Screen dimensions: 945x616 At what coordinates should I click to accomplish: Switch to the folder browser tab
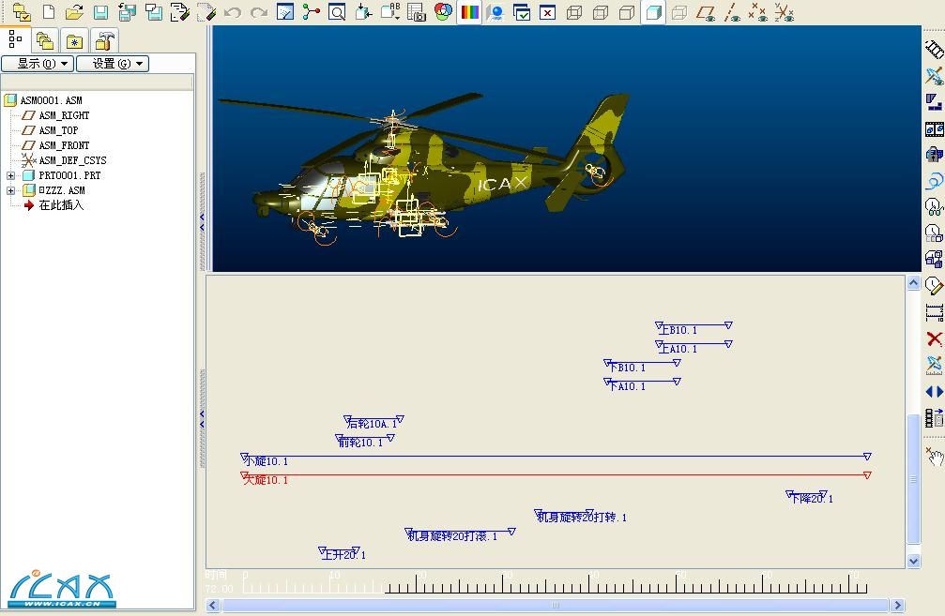pyautogui.click(x=44, y=40)
